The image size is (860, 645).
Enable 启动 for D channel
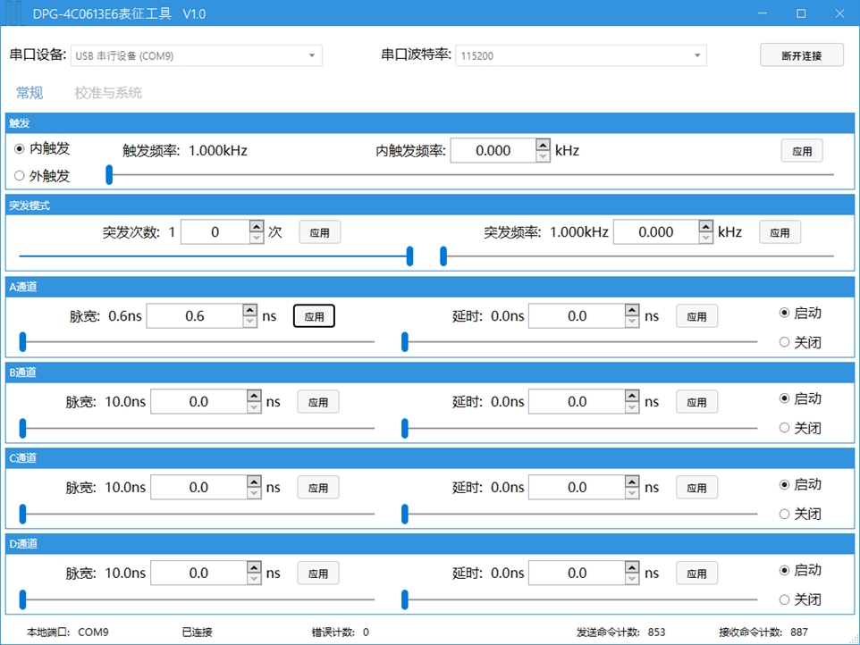click(784, 570)
